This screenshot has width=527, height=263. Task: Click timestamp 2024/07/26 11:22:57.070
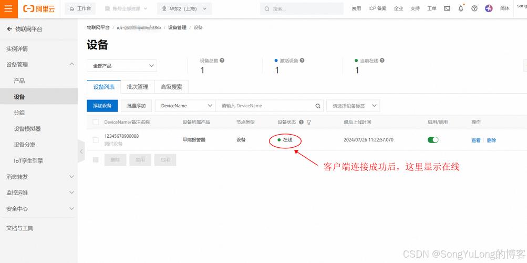tap(368, 140)
